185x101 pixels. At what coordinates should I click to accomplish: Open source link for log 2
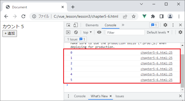coord(156,63)
